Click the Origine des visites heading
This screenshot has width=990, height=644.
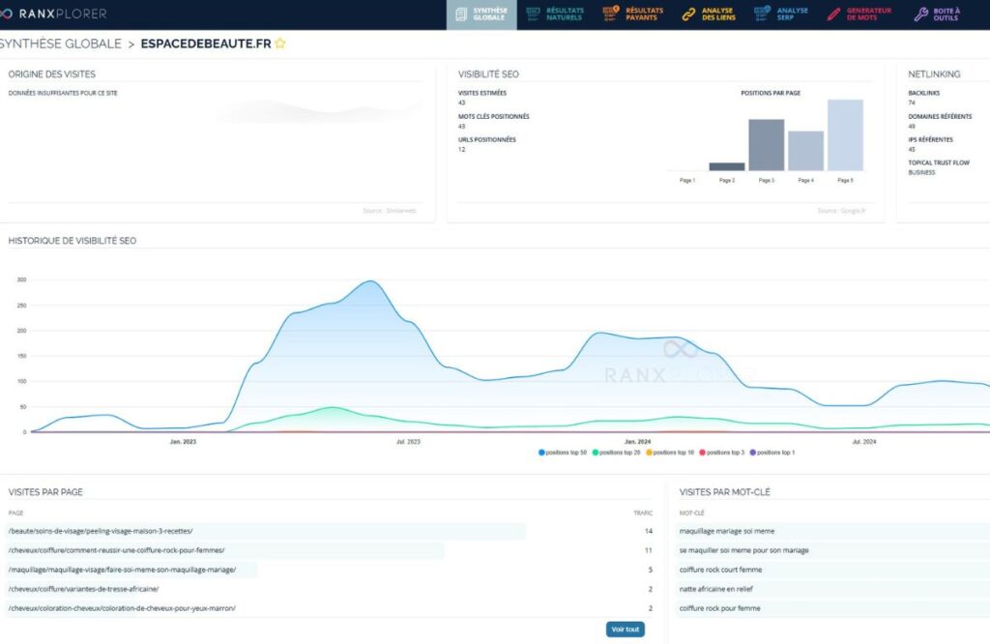click(52, 73)
